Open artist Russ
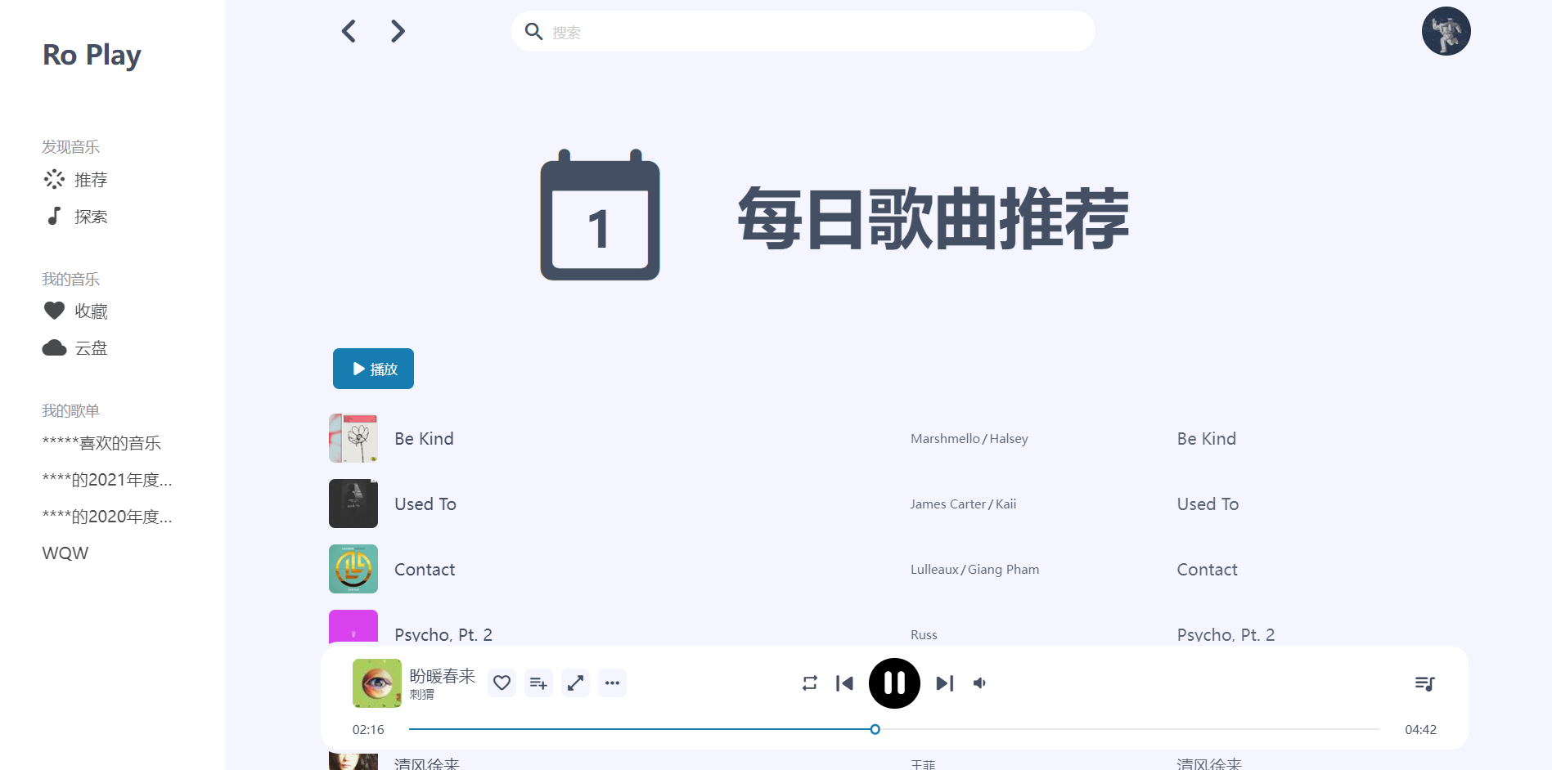Screen dimensions: 1552x770 pos(924,635)
